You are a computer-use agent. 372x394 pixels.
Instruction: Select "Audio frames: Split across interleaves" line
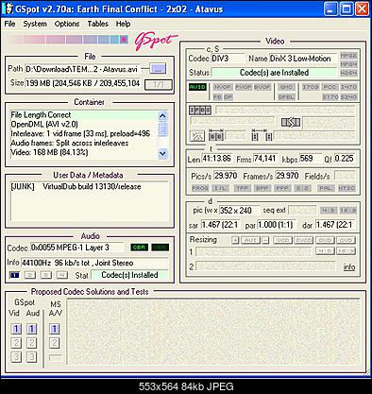[x=84, y=143]
